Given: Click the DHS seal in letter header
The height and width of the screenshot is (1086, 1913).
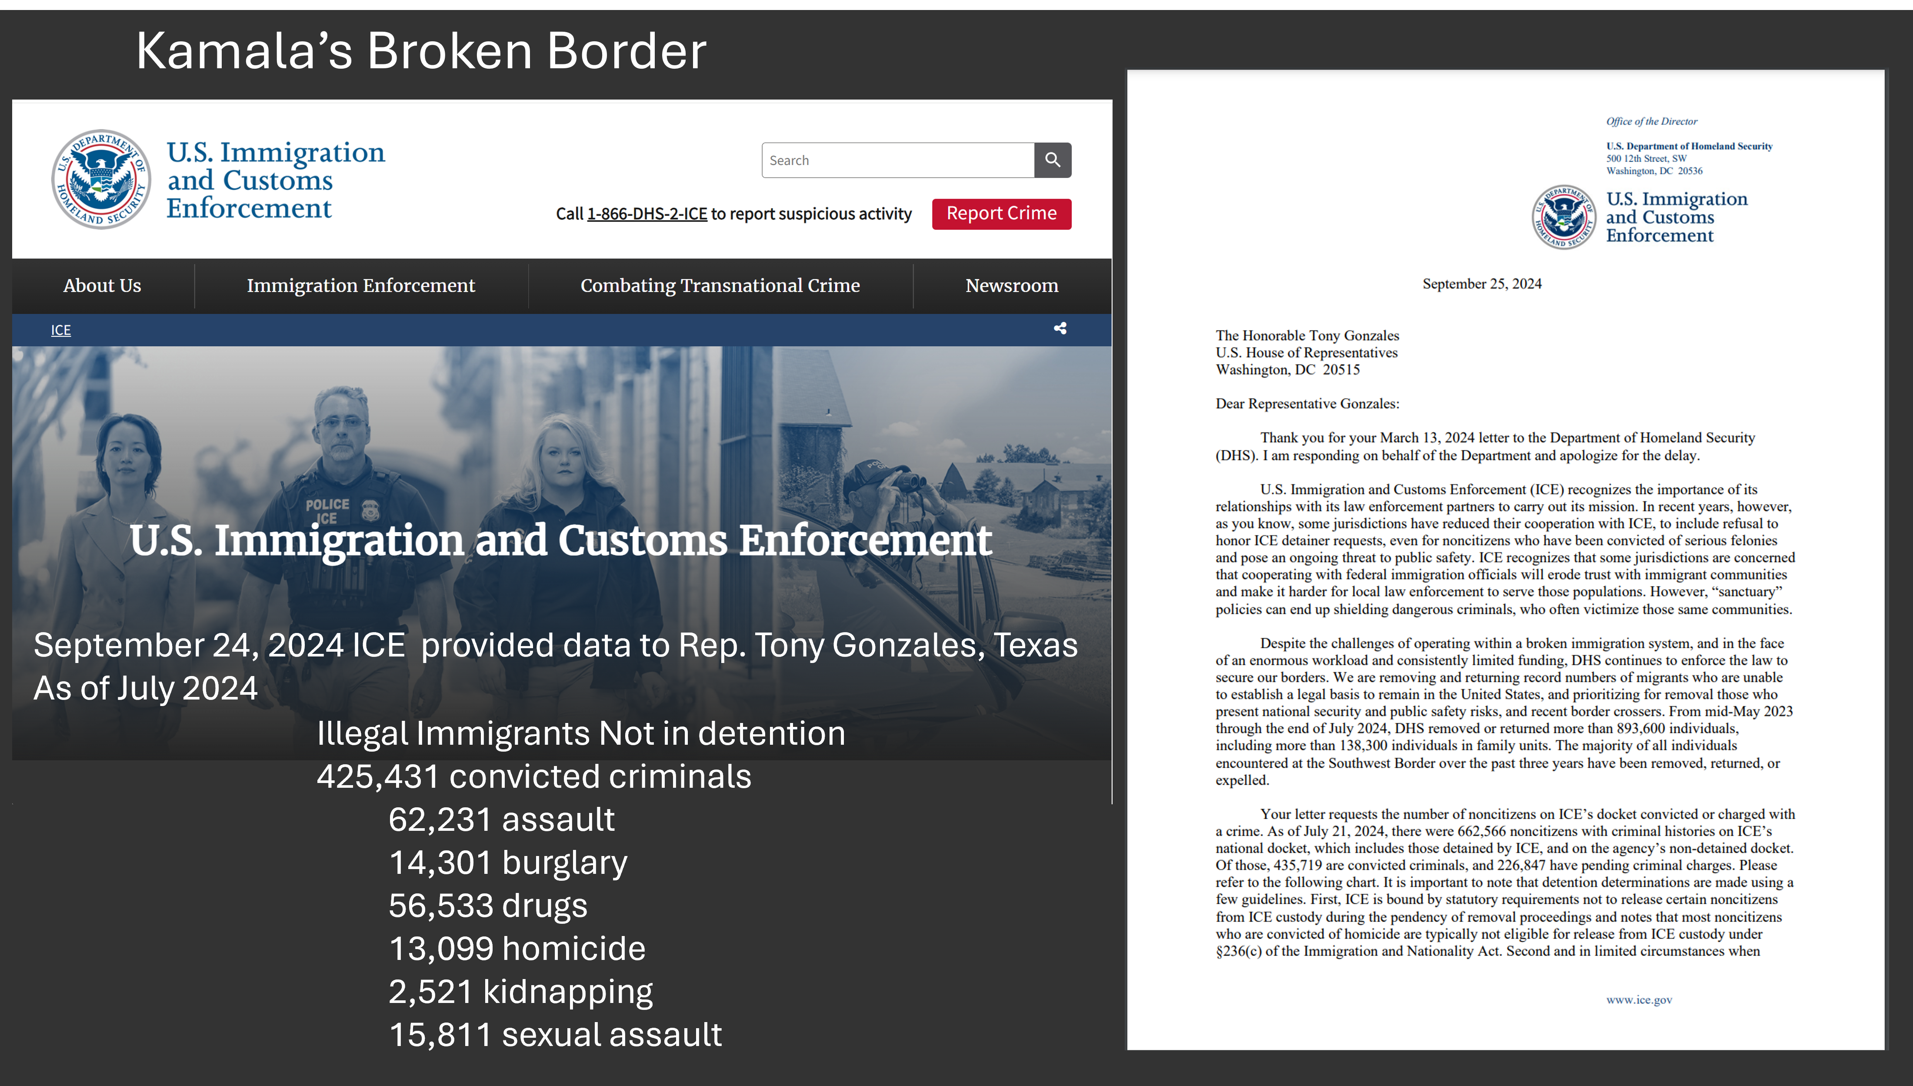Looking at the screenshot, I should tap(1564, 217).
